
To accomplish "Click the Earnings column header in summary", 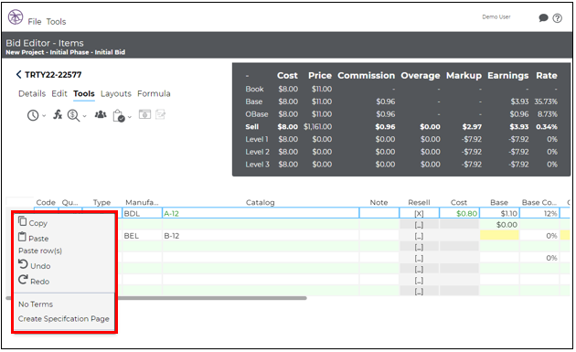I will [508, 76].
